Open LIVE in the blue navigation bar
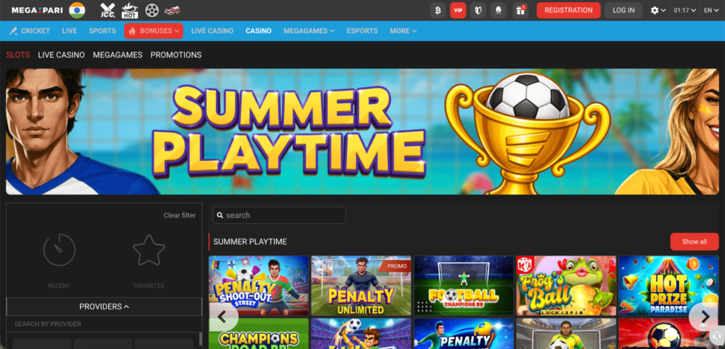Screen dimensions: 725x349 point(69,31)
